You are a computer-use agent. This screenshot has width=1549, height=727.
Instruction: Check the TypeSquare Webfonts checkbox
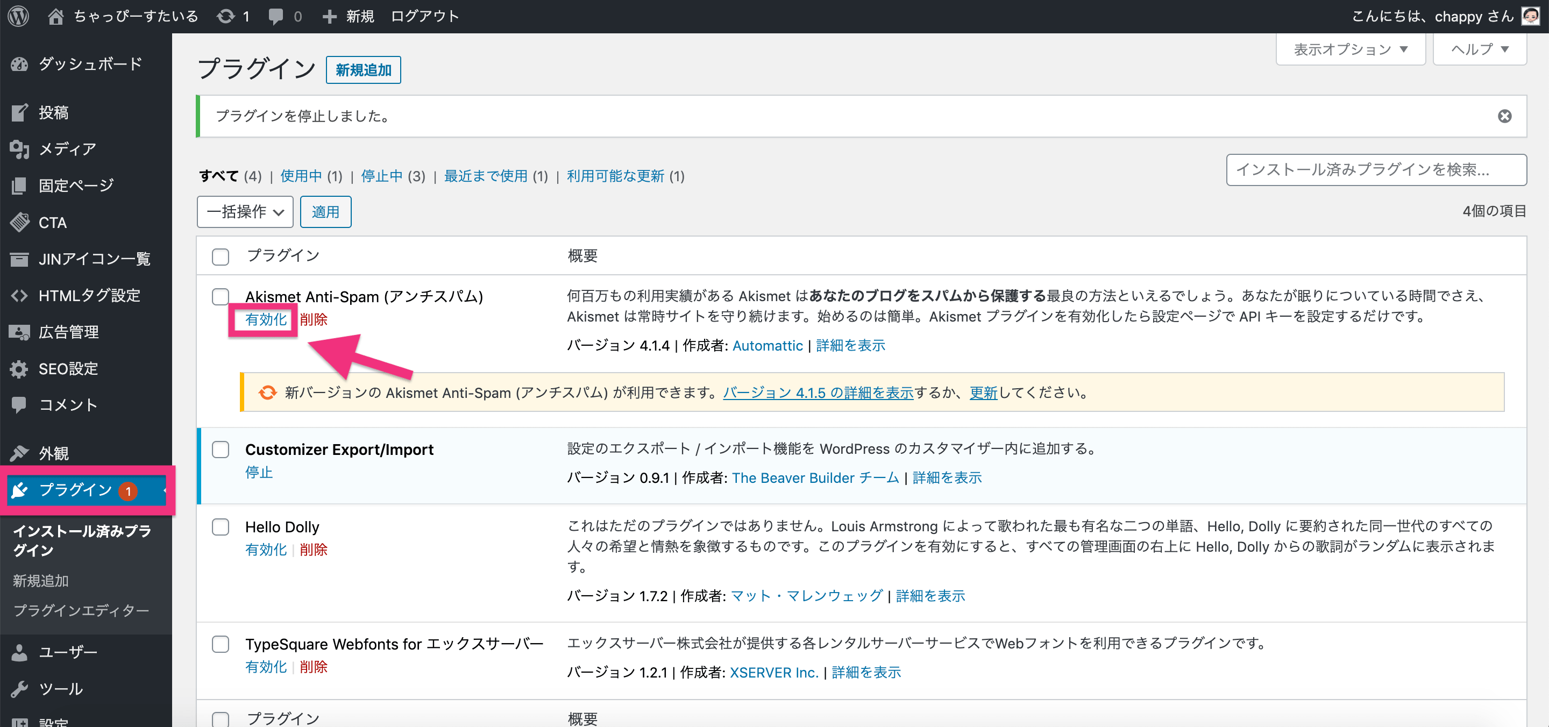point(221,644)
